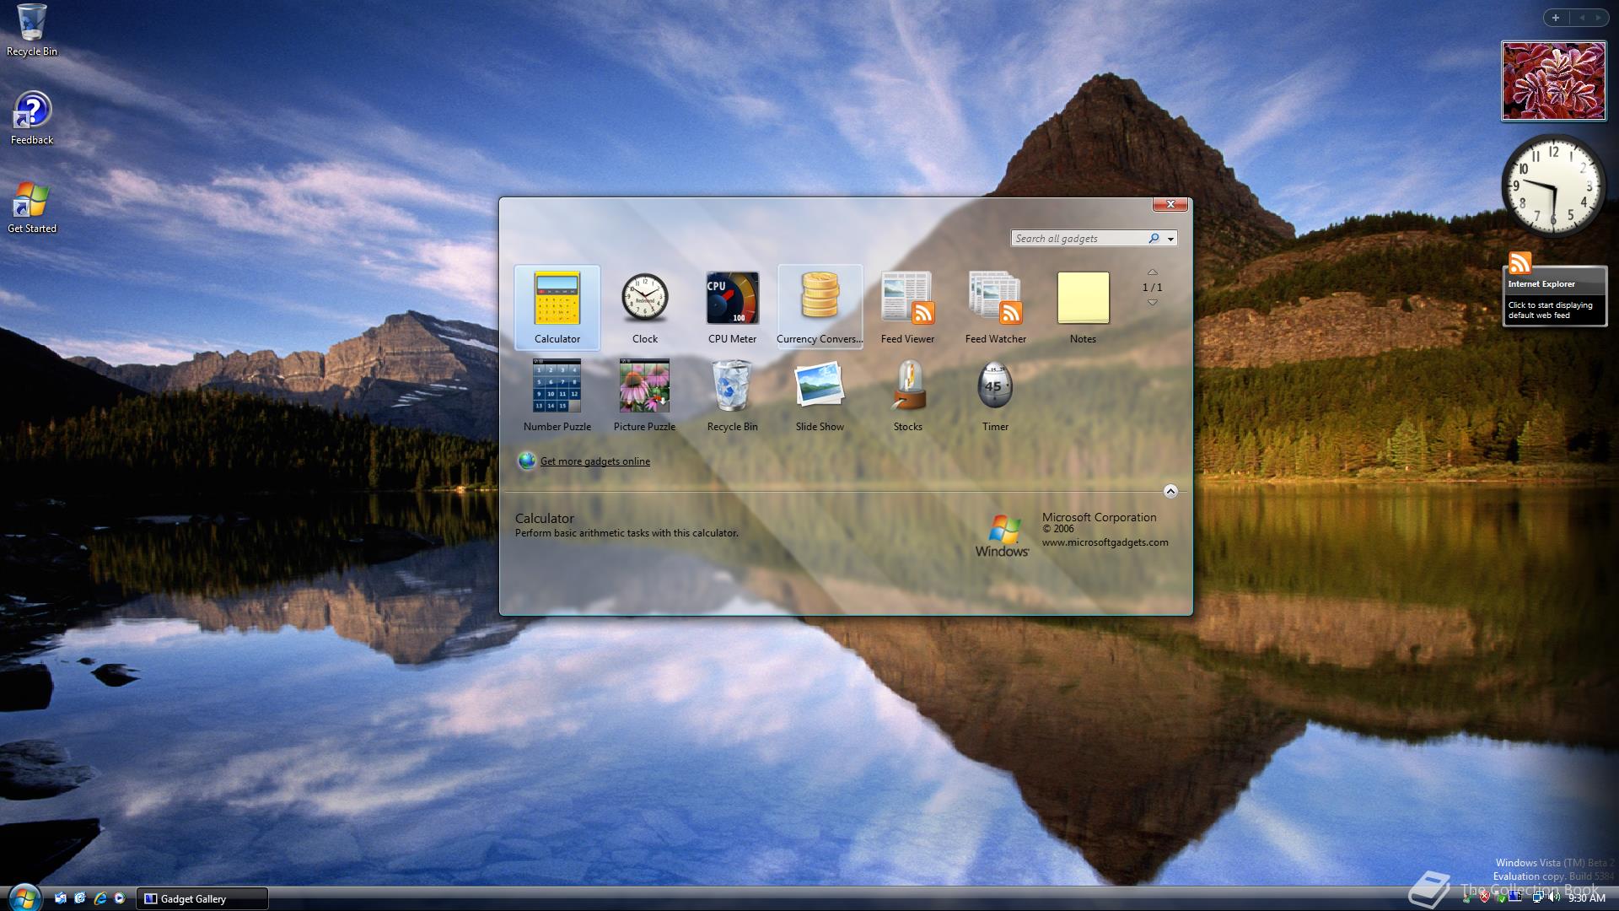The image size is (1619, 911).
Task: Select the Stocks gadget
Action: pyautogui.click(x=907, y=395)
